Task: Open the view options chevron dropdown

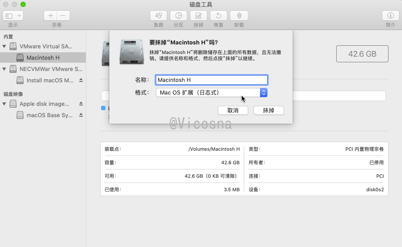Action: point(19,16)
